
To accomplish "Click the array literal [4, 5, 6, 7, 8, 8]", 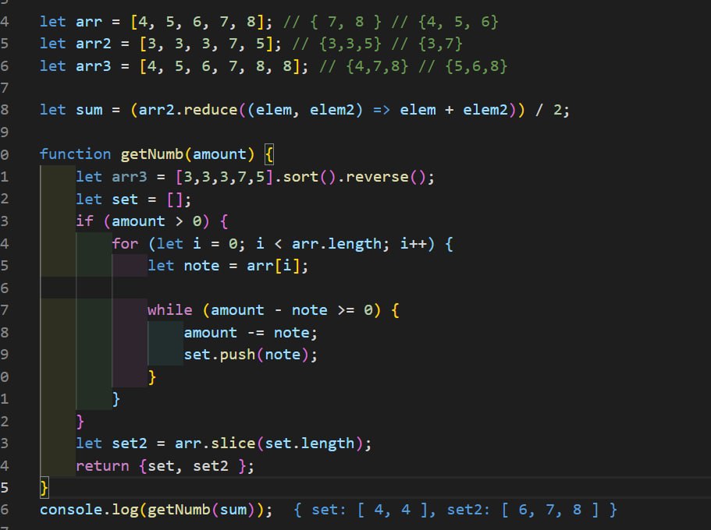I will tap(220, 66).
